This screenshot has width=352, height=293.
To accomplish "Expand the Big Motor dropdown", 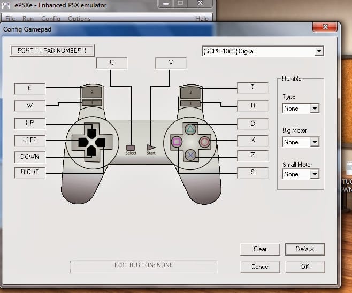I will click(x=315, y=142).
